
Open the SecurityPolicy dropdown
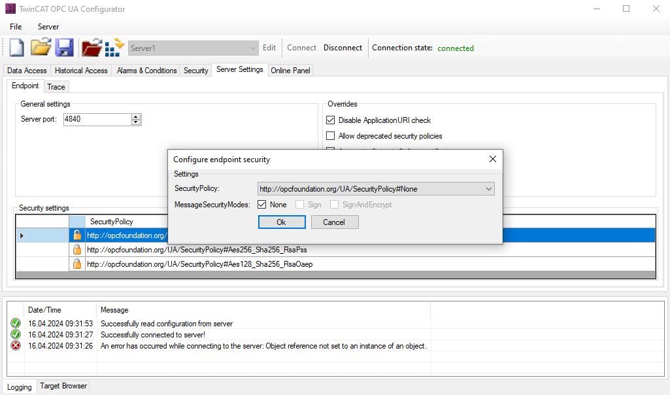click(488, 189)
